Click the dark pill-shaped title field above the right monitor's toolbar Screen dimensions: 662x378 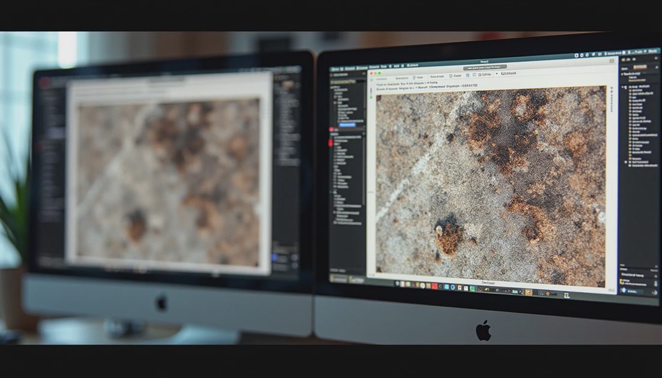[485, 67]
